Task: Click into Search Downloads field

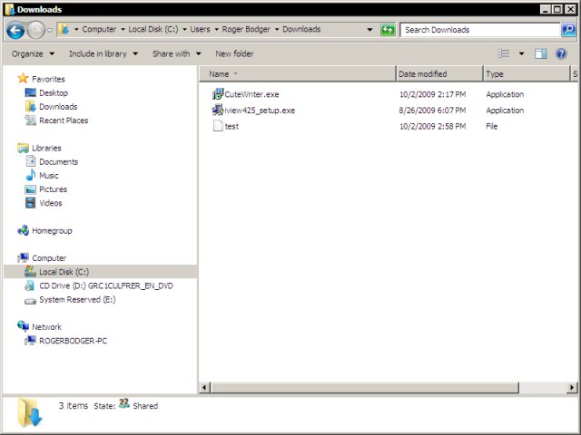Action: 480,30
